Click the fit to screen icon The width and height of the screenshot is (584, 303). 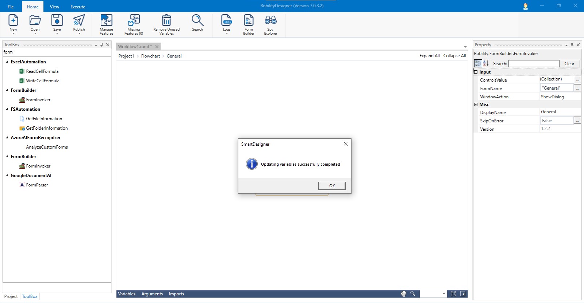tap(453, 294)
